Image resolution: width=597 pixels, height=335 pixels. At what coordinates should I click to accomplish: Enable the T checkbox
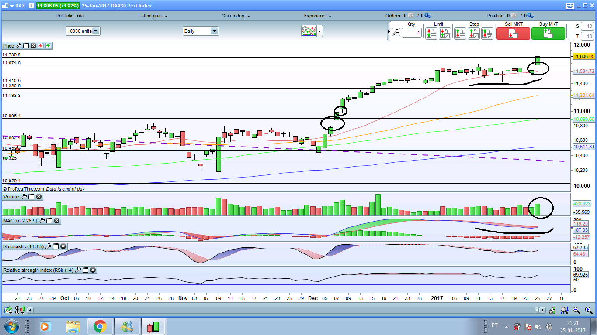point(571,36)
